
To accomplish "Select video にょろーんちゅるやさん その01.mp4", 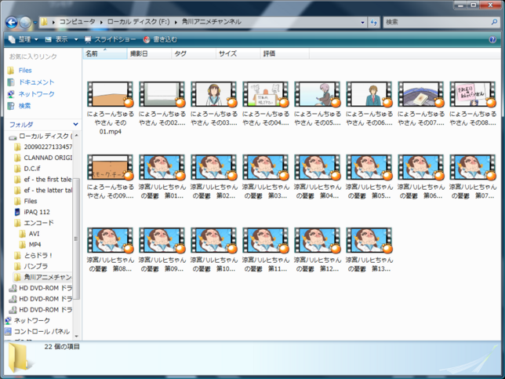I will (110, 108).
